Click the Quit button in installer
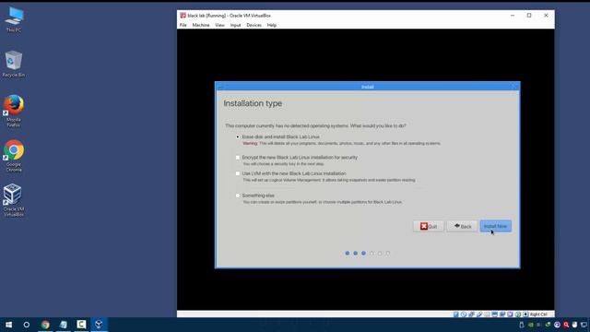Viewport: 590px width, 332px height. pos(428,226)
